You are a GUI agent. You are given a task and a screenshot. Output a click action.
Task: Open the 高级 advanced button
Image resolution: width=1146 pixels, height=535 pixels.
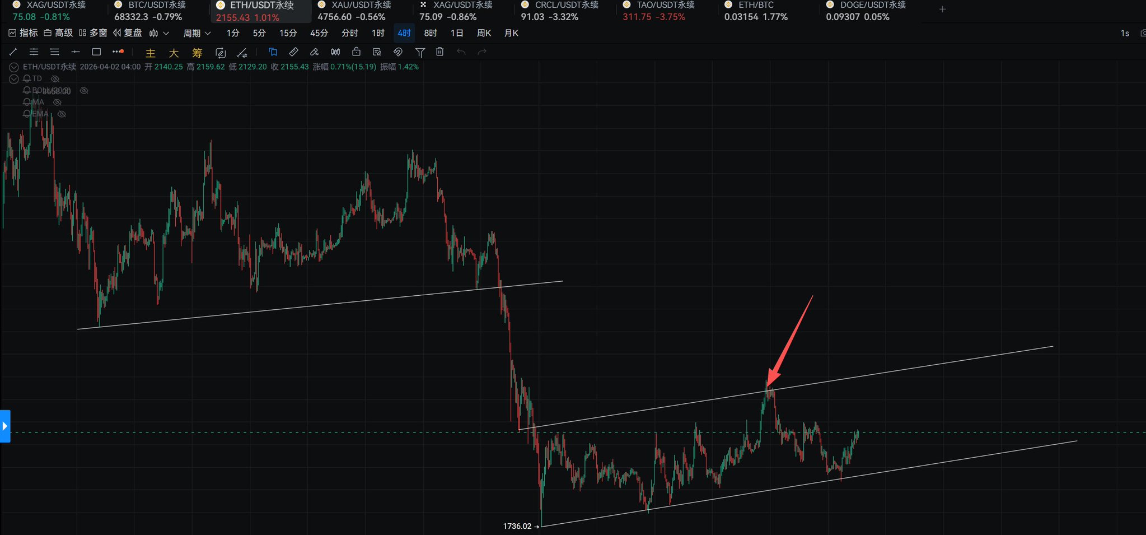(x=58, y=33)
